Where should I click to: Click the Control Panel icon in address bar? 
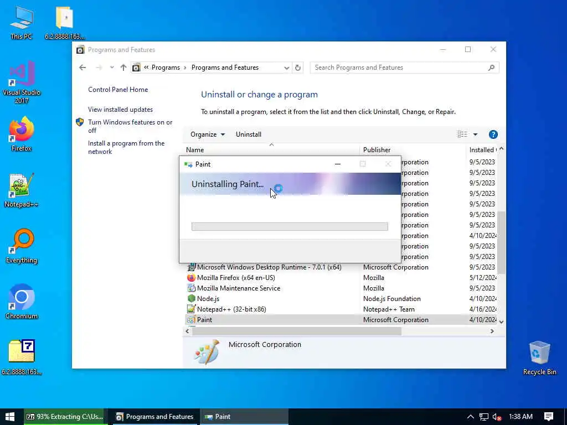click(x=136, y=68)
